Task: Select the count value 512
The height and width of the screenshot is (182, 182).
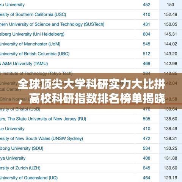Action: pyautogui.click(x=146, y=54)
